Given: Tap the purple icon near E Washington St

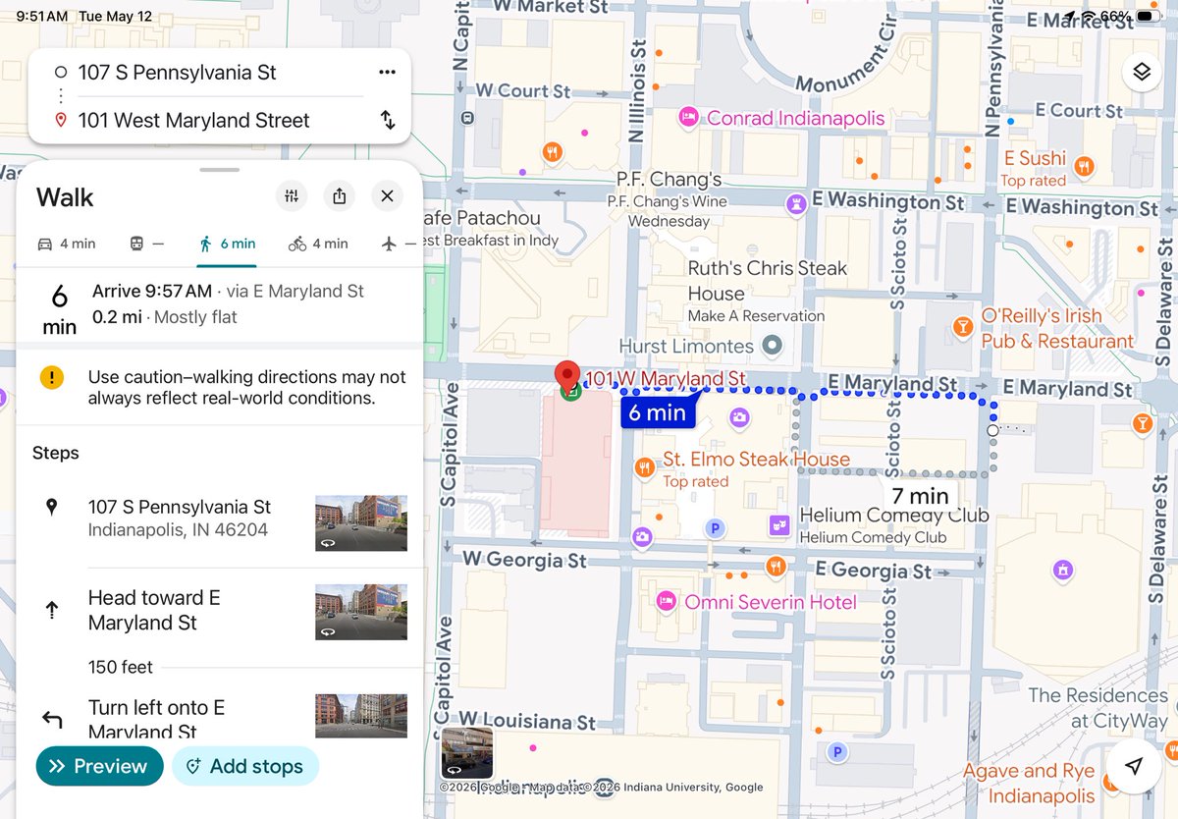Looking at the screenshot, I should 796,203.
